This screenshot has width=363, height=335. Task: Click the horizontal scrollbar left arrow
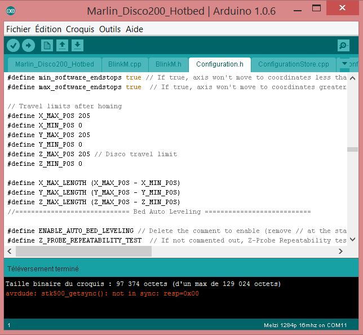[10, 251]
